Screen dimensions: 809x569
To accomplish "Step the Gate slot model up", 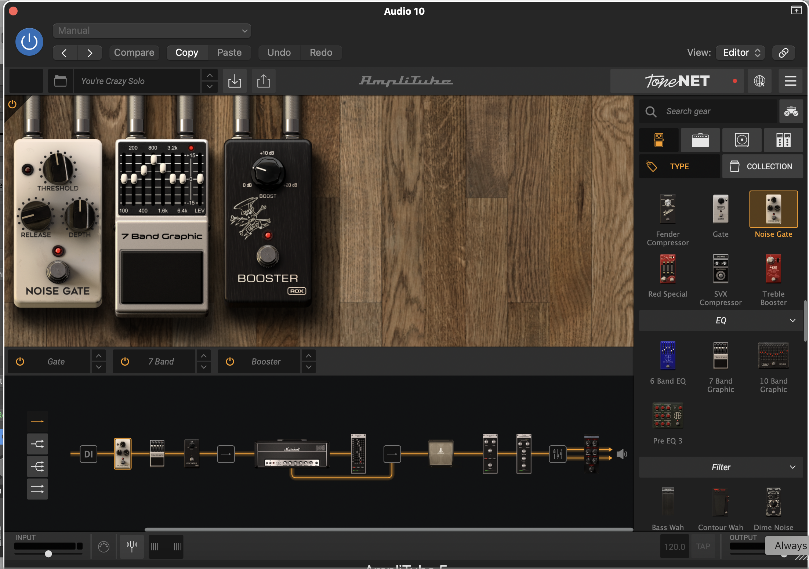I will pyautogui.click(x=99, y=356).
